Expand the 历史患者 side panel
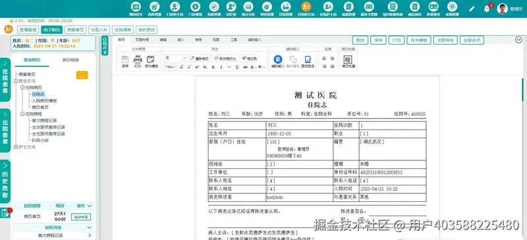This screenshot has width=527, height=240. (5, 181)
